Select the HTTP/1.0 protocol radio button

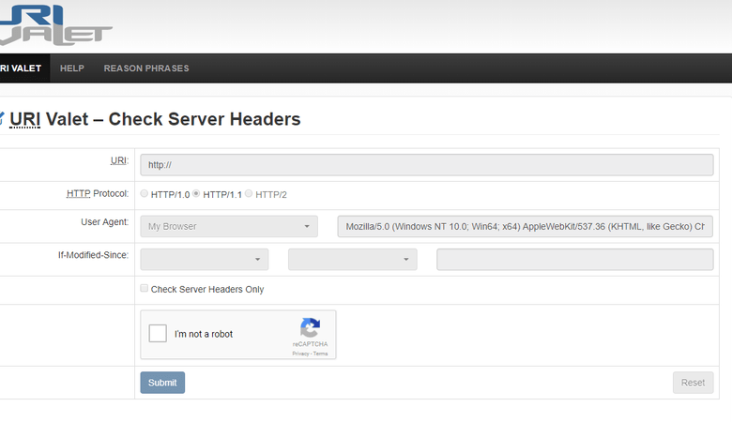[145, 193]
